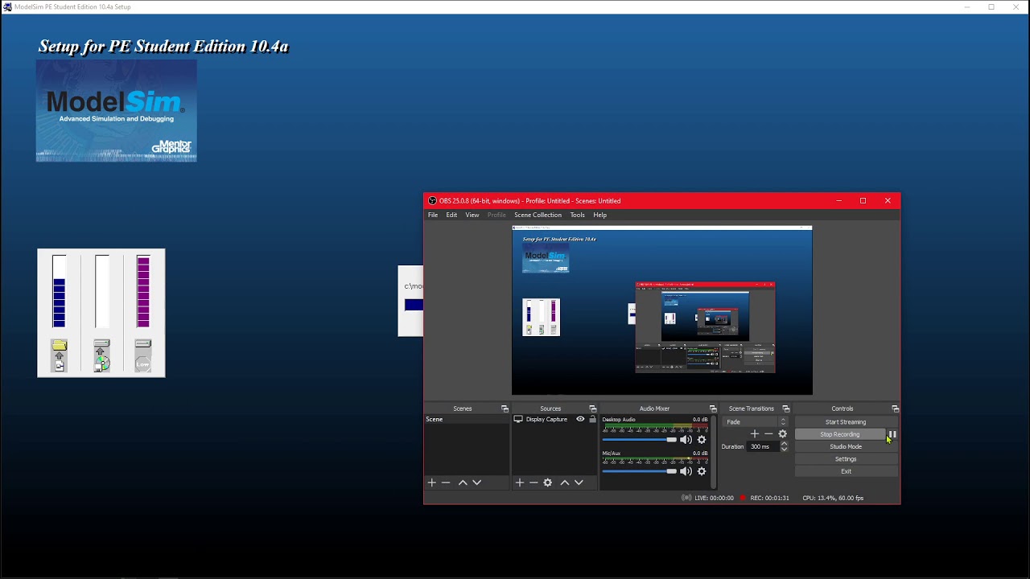Open the Help menu in OBS
Image resolution: width=1030 pixels, height=579 pixels.
[600, 215]
